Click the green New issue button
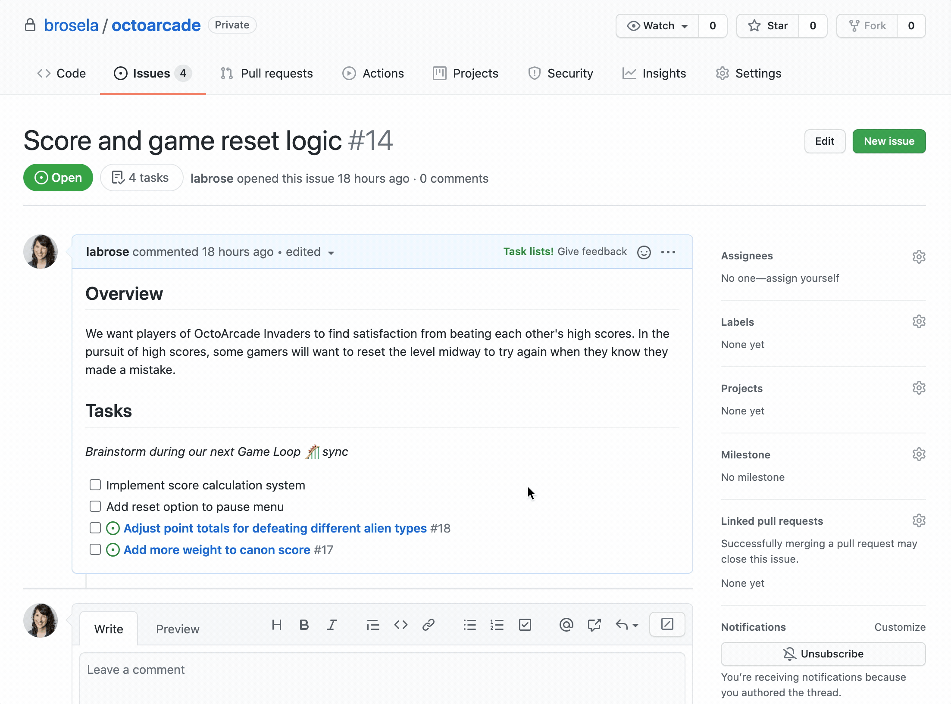The width and height of the screenshot is (951, 704). [x=889, y=141]
